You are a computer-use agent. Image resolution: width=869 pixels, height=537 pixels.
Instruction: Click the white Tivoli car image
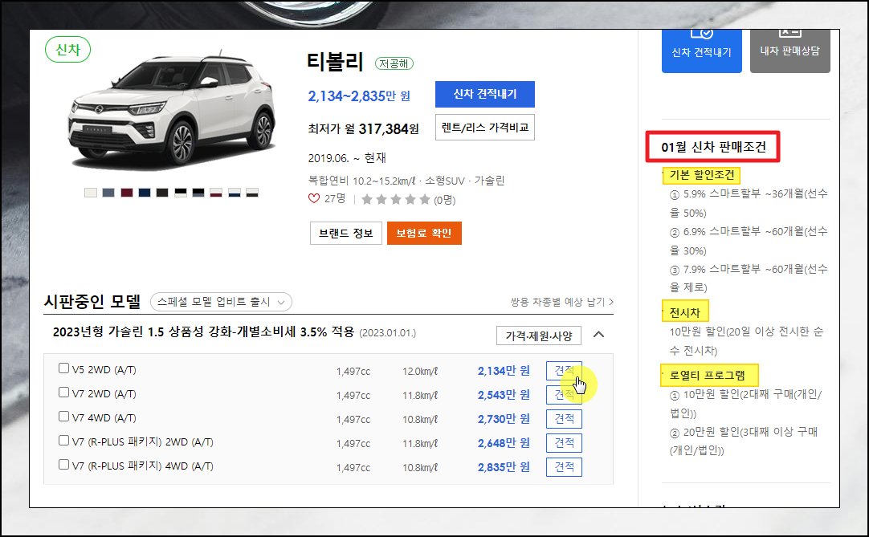[x=172, y=109]
